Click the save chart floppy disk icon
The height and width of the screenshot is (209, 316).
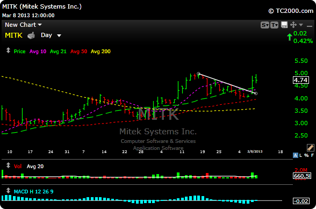click(284, 25)
